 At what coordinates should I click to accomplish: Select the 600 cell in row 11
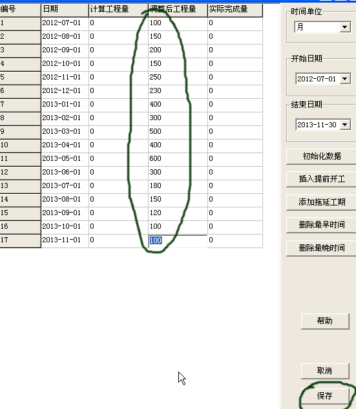click(178, 158)
